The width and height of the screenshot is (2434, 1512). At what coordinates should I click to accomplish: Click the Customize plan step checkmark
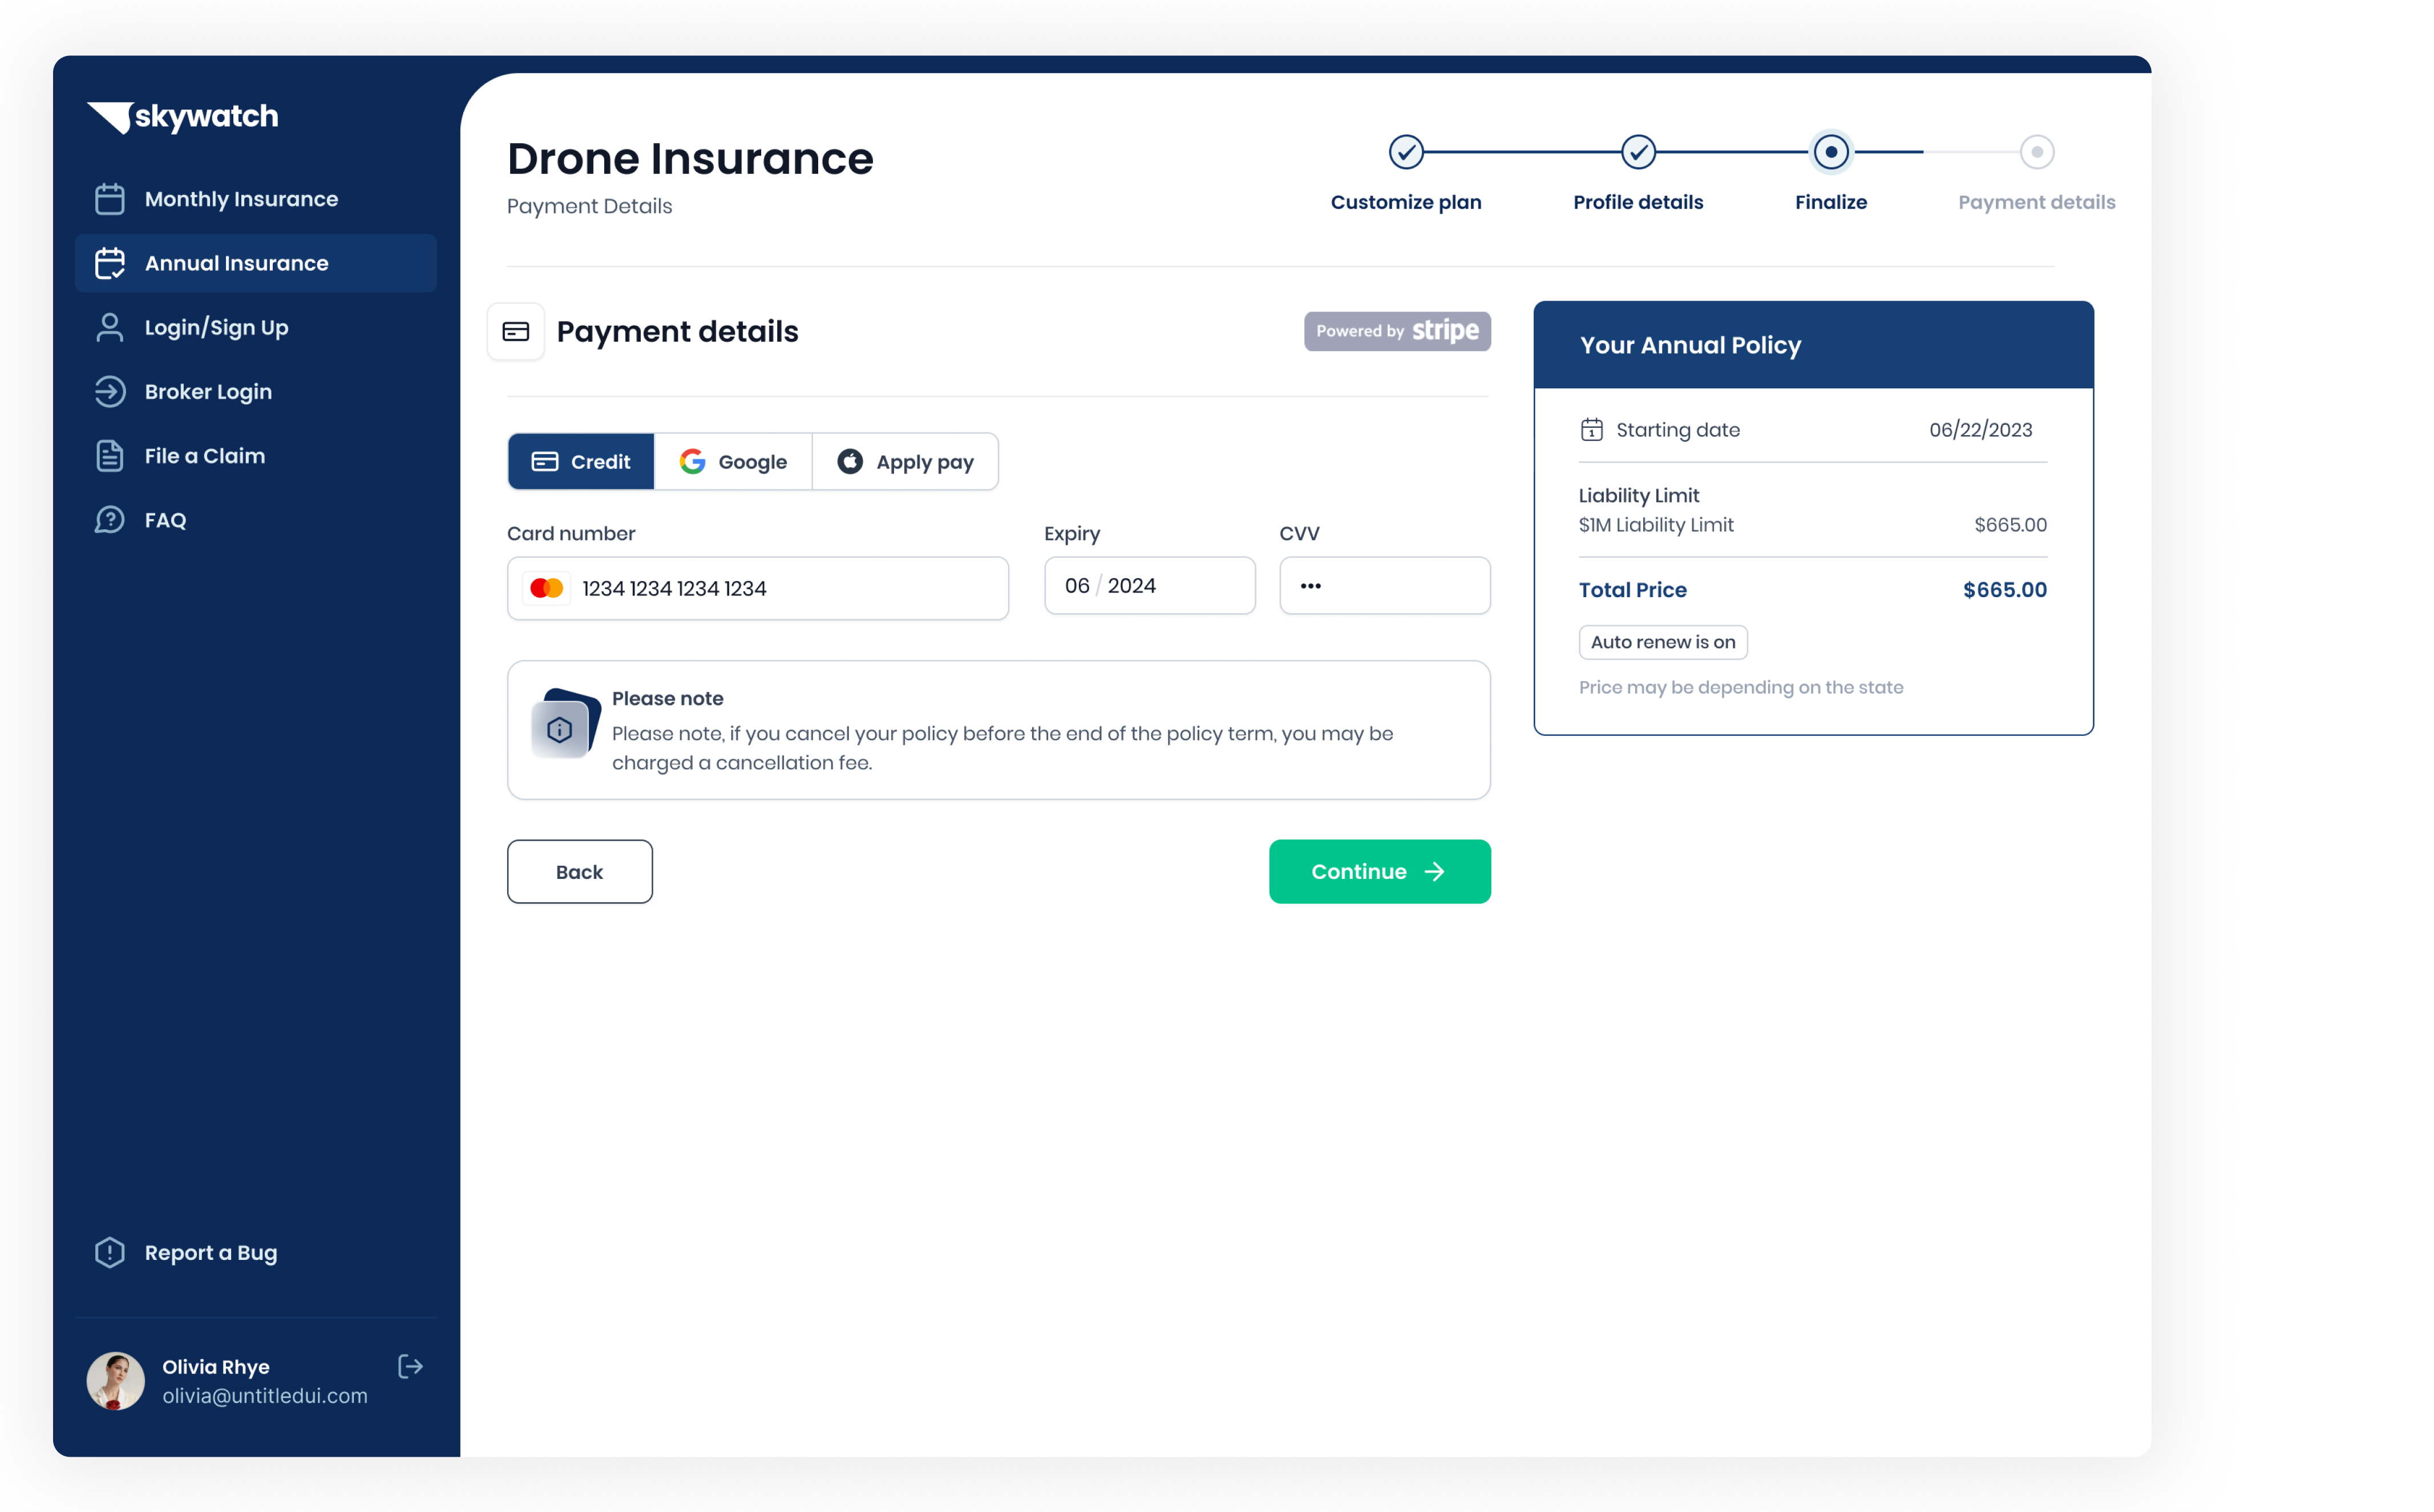click(1406, 152)
